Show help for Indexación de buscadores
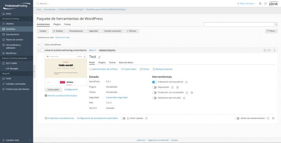281x143 pixels. pyautogui.click(x=186, y=82)
